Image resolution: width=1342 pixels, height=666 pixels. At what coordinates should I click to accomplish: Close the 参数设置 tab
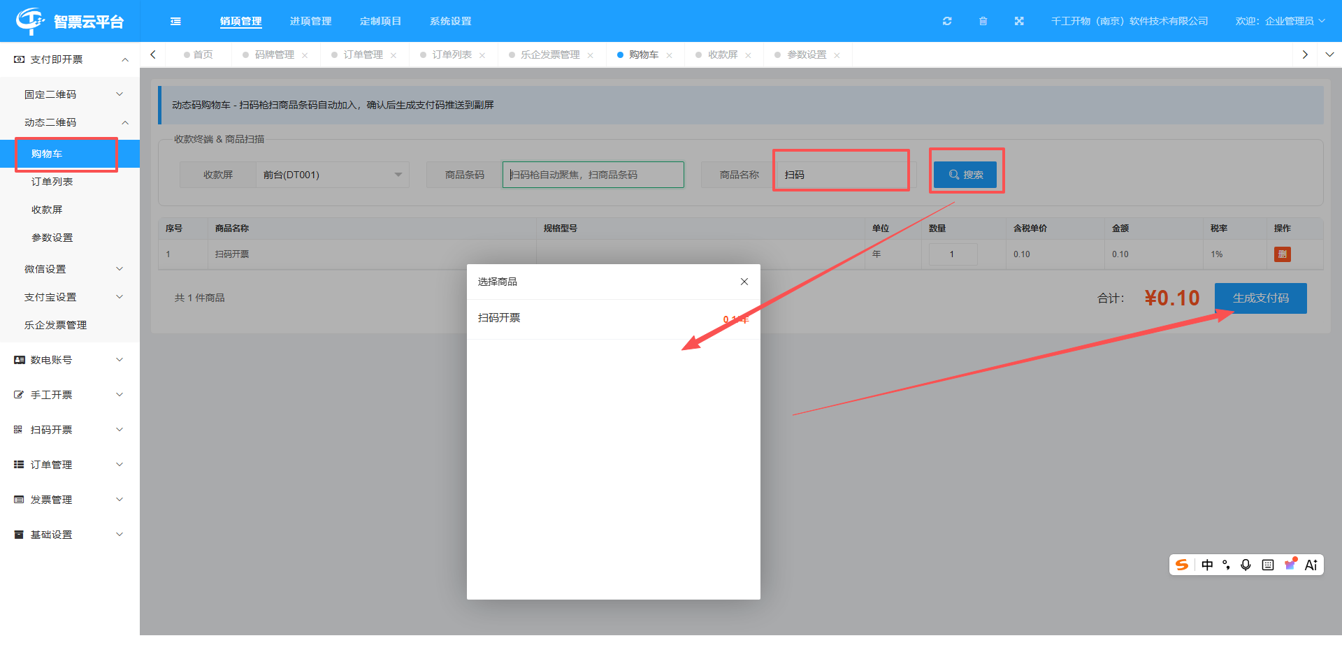(837, 55)
